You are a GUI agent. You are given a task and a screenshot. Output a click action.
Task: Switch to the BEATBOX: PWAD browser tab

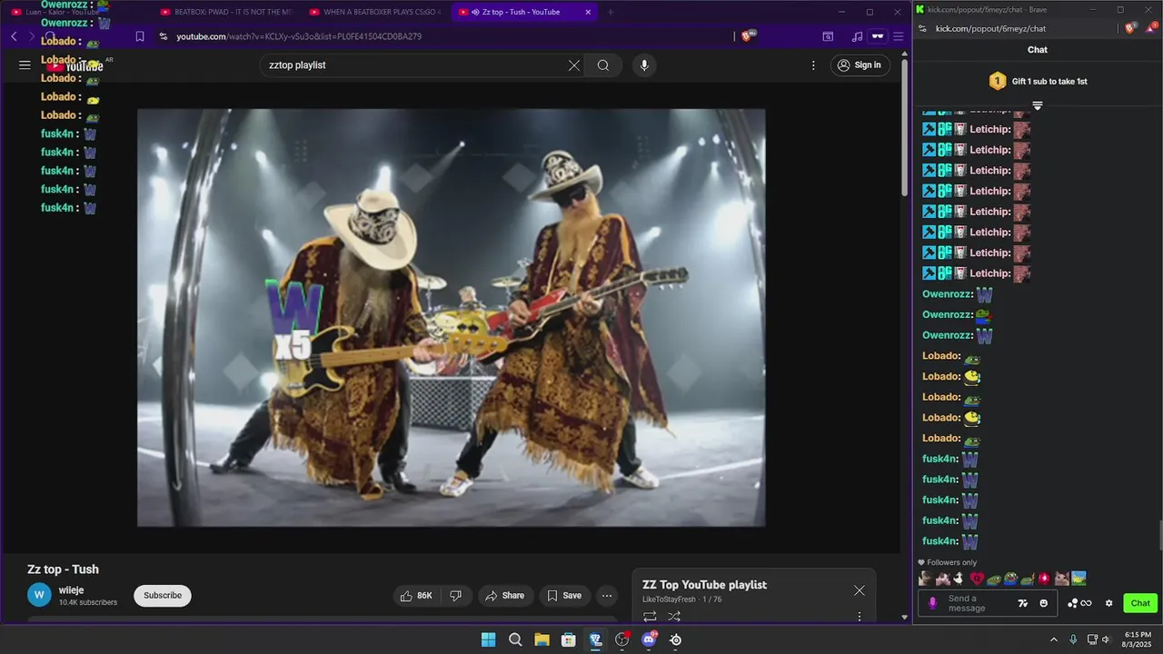point(226,12)
